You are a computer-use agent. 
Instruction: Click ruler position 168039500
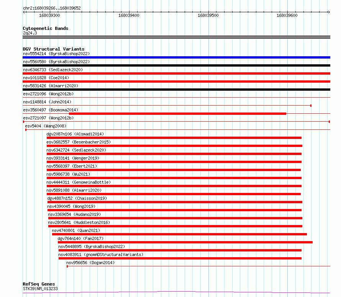208,15
